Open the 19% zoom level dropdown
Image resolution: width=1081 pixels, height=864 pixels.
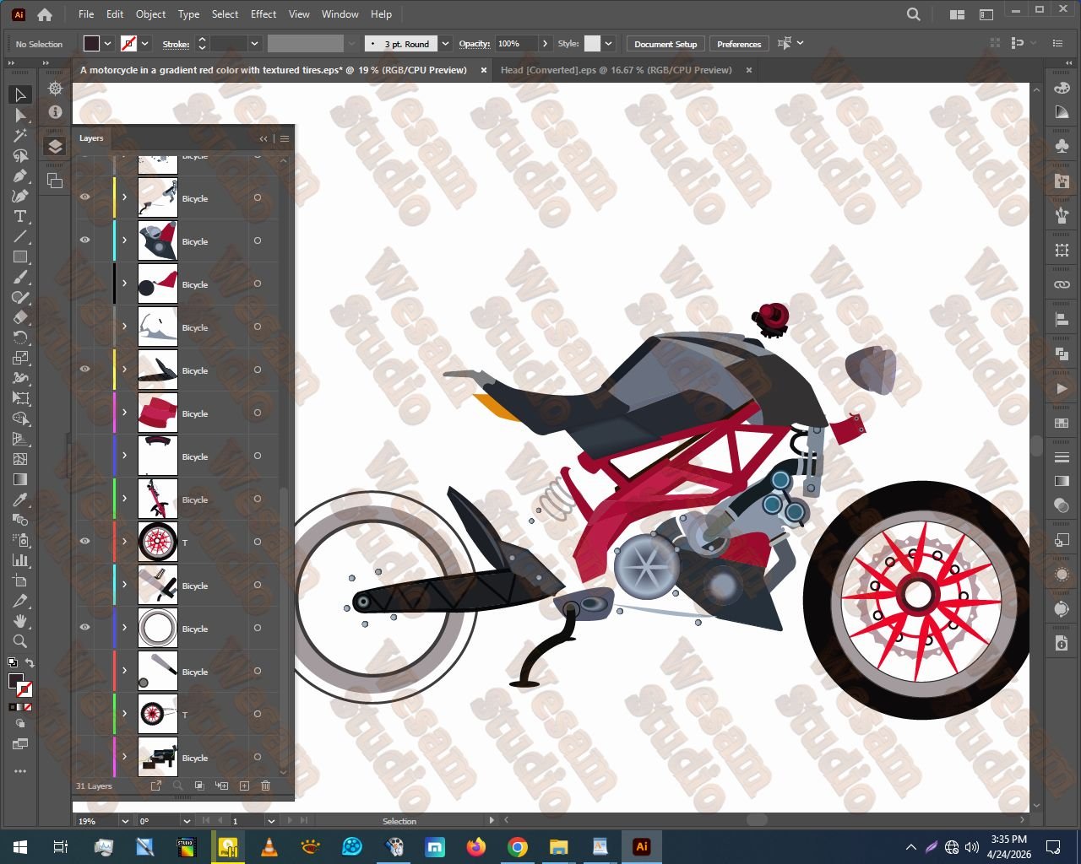tap(125, 821)
